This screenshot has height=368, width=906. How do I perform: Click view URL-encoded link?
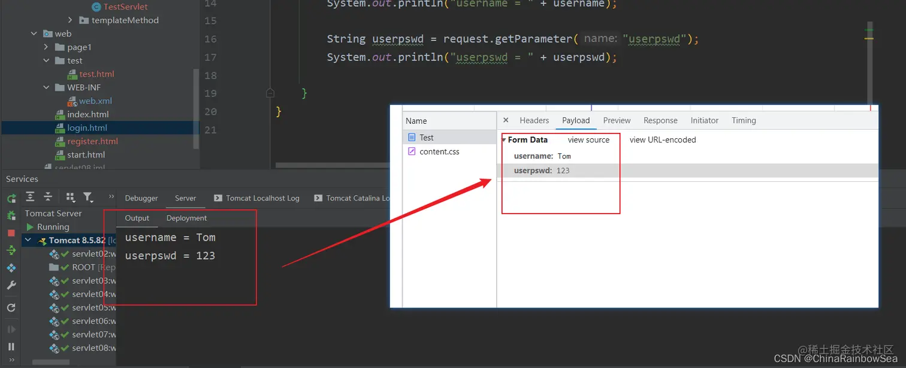point(663,140)
